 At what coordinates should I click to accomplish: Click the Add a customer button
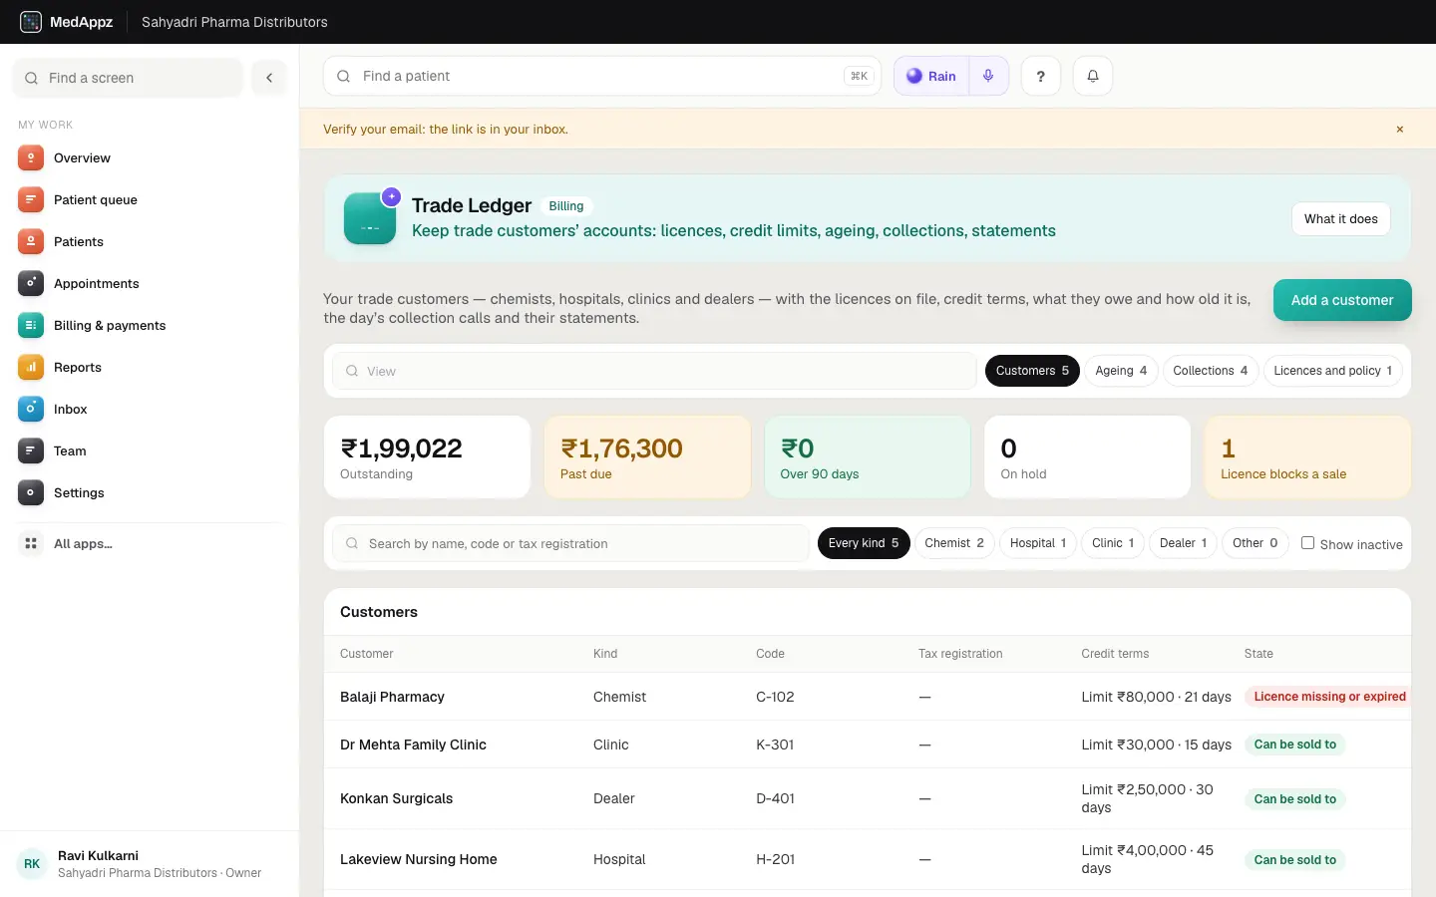1342,300
